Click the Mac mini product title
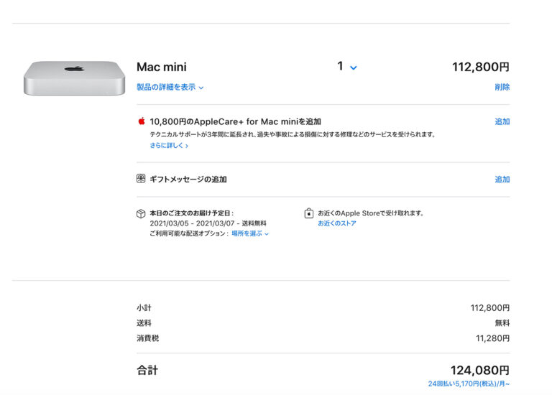Image resolution: width=552 pixels, height=395 pixels. (162, 67)
